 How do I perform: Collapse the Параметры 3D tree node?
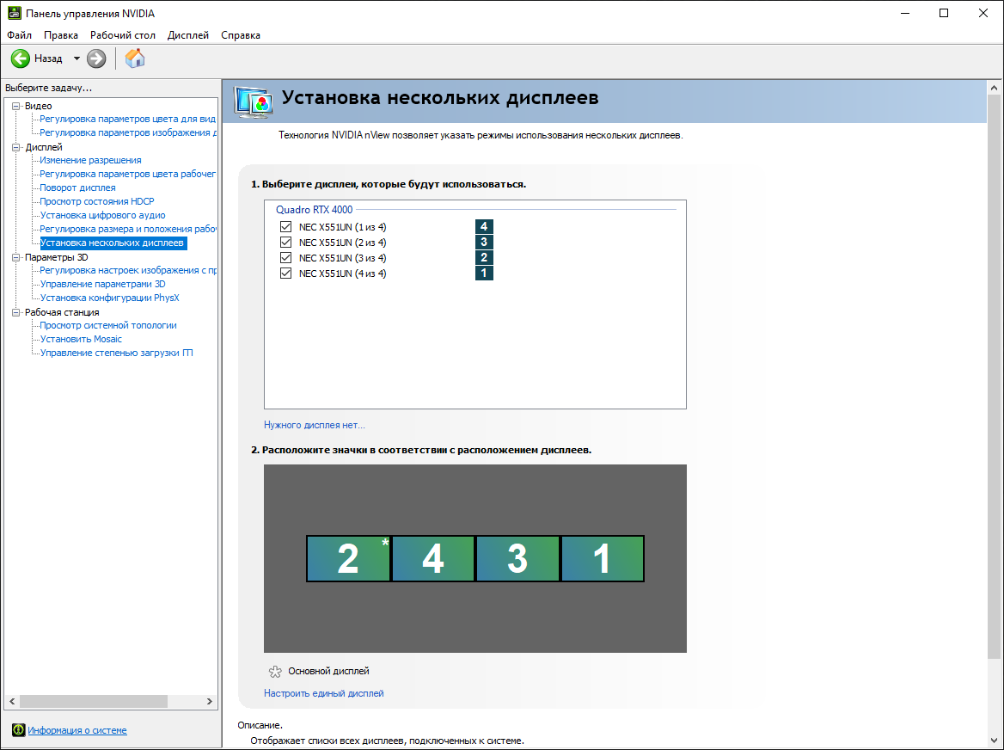(16, 257)
